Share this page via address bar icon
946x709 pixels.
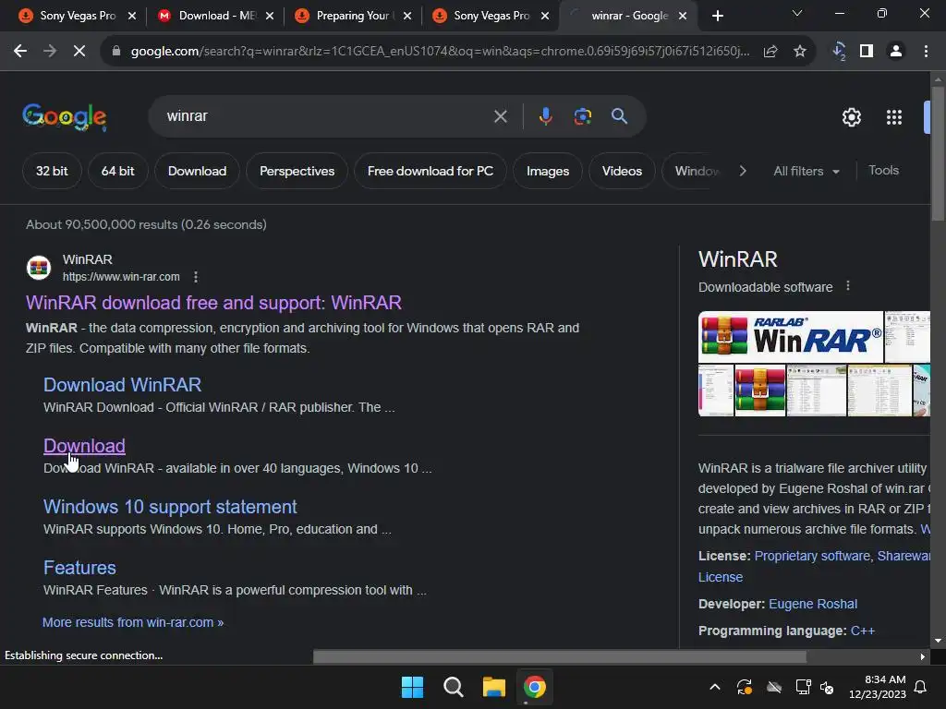click(x=770, y=52)
